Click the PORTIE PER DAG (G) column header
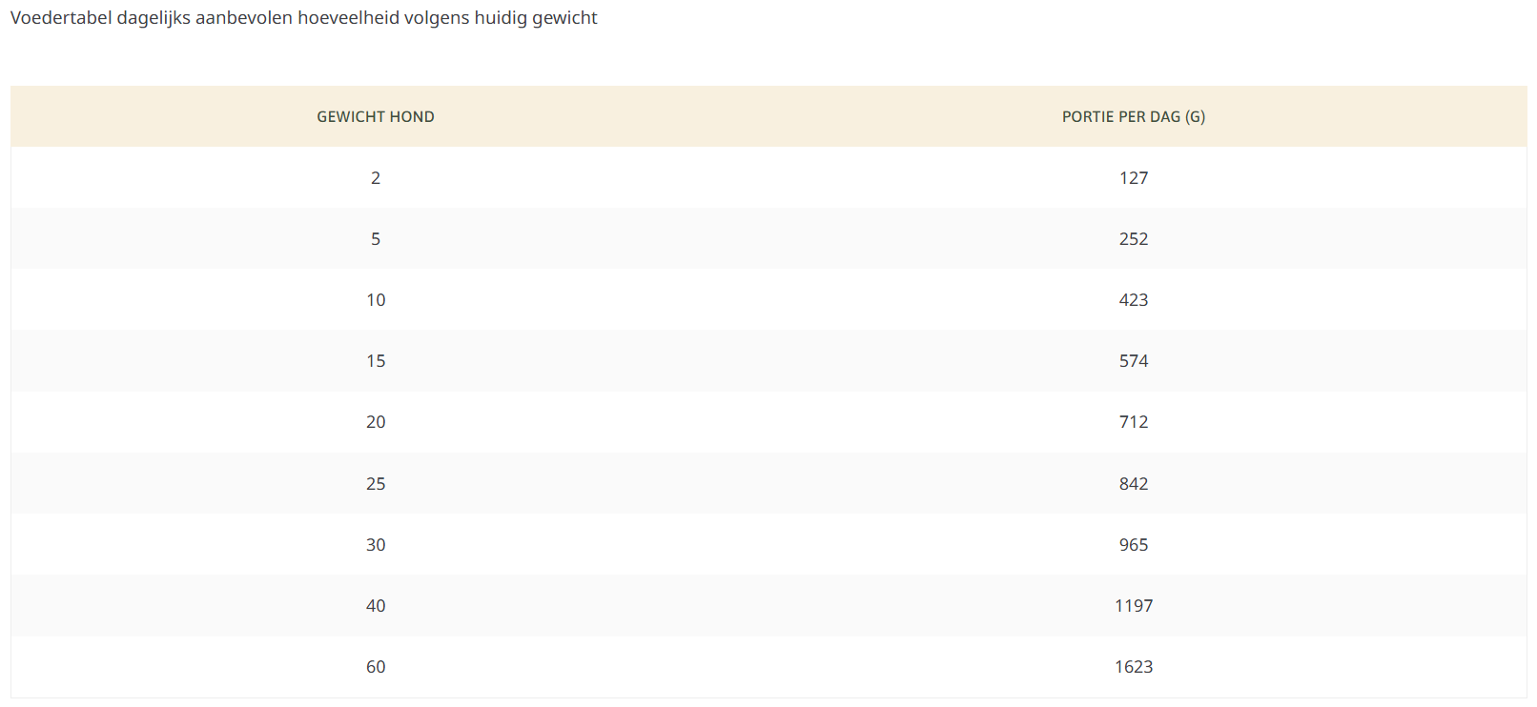1537x707 pixels. coord(1133,117)
